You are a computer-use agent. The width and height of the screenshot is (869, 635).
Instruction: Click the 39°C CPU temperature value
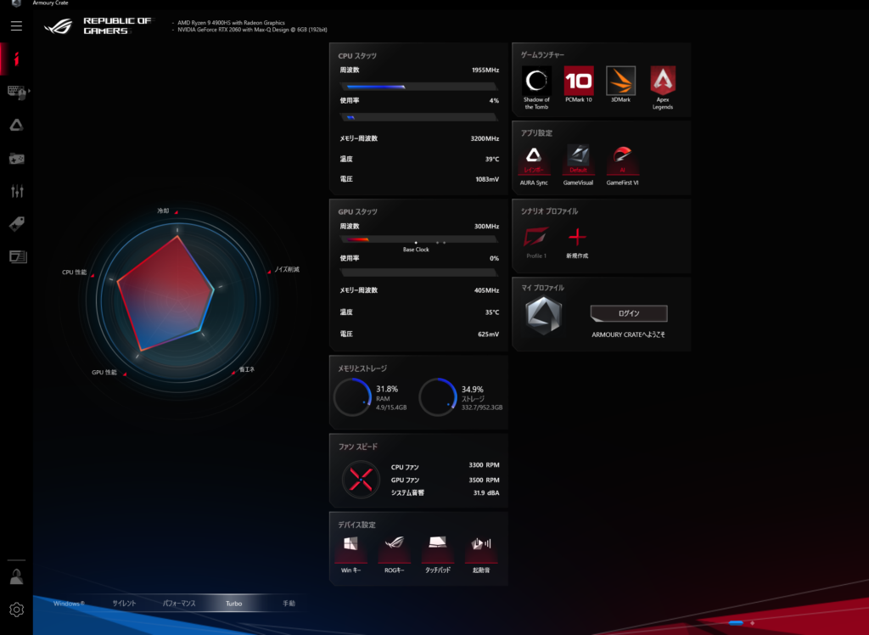pyautogui.click(x=492, y=159)
